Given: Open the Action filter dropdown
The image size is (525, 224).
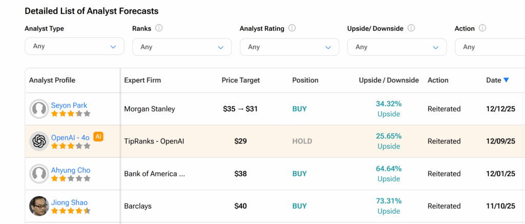Looking at the screenshot, I should point(490,47).
